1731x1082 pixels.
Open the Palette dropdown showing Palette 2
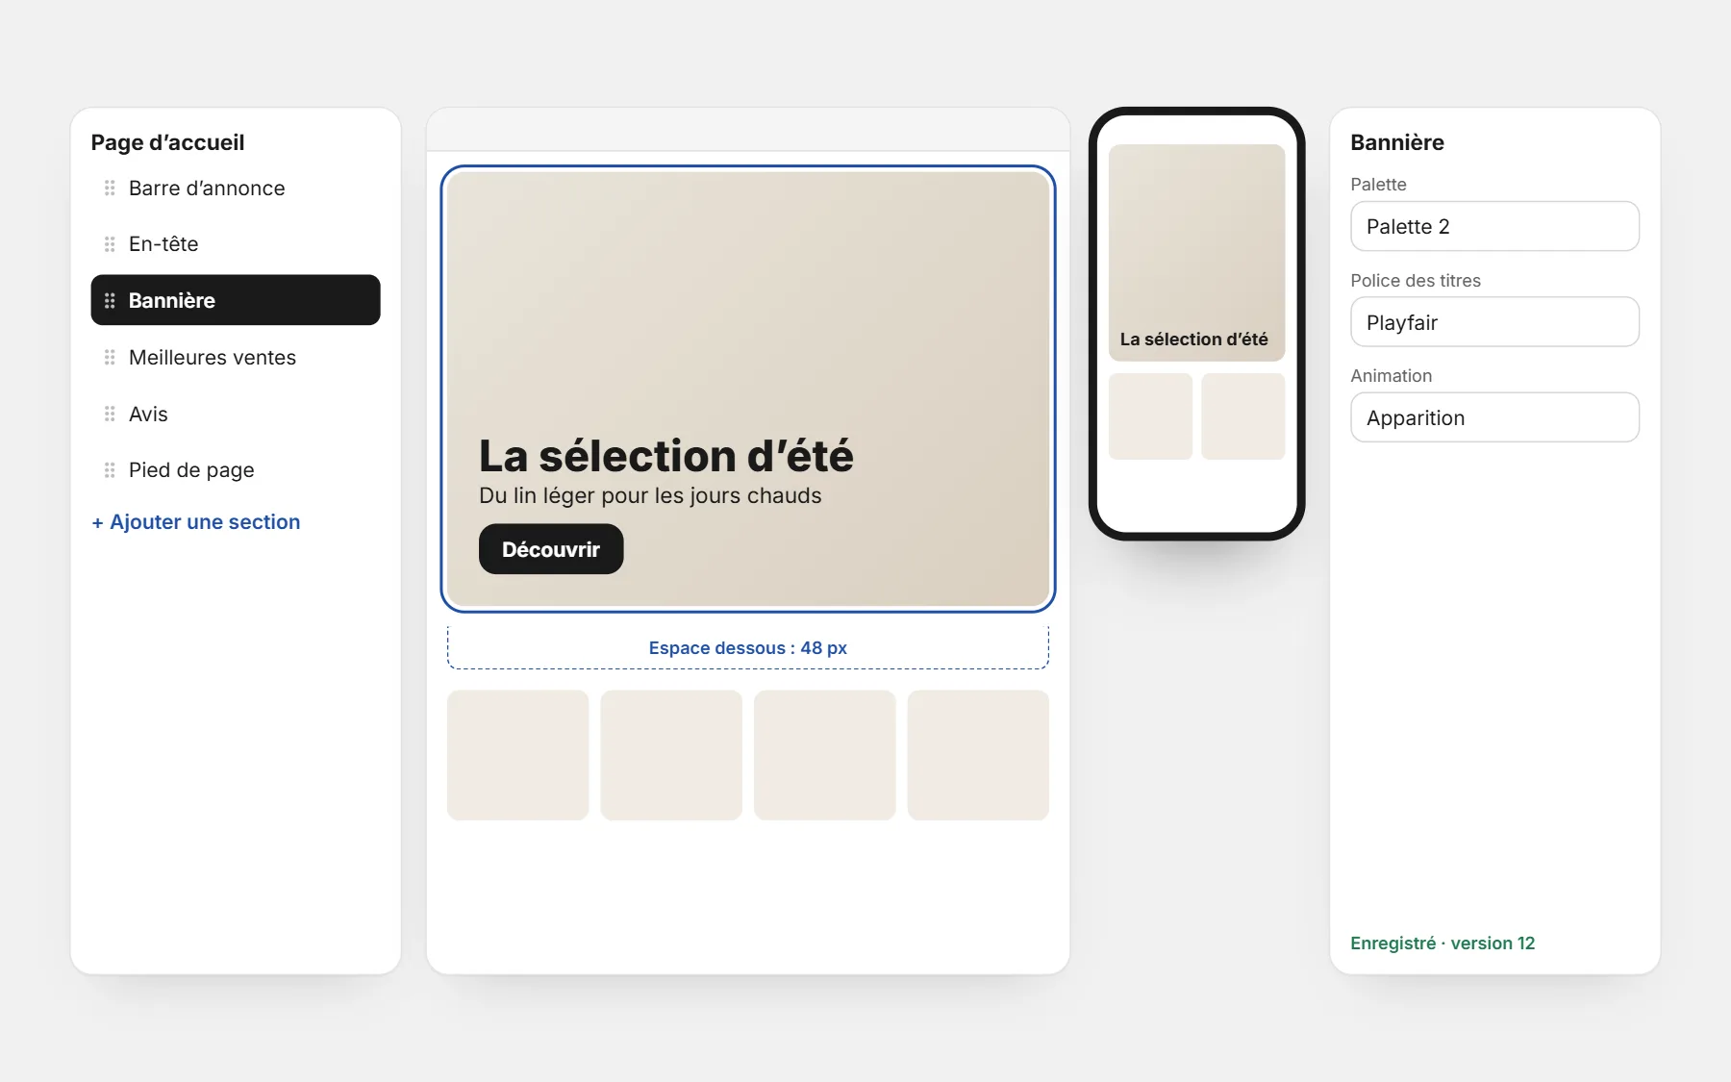[x=1494, y=226]
